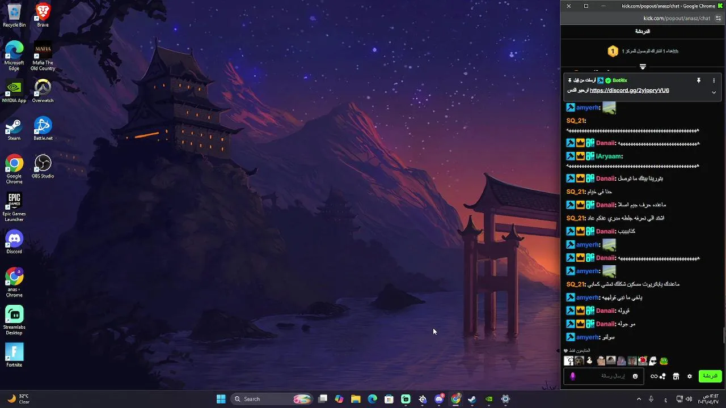Viewport: 726px width, 408px height.
Task: Select the green frog emote
Action: (x=664, y=361)
